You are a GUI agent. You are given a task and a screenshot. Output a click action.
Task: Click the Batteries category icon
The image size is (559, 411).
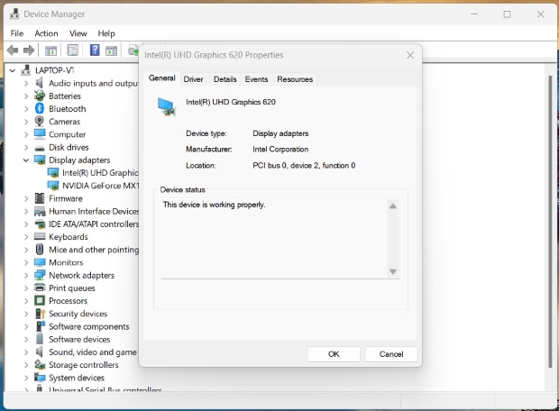(x=40, y=96)
